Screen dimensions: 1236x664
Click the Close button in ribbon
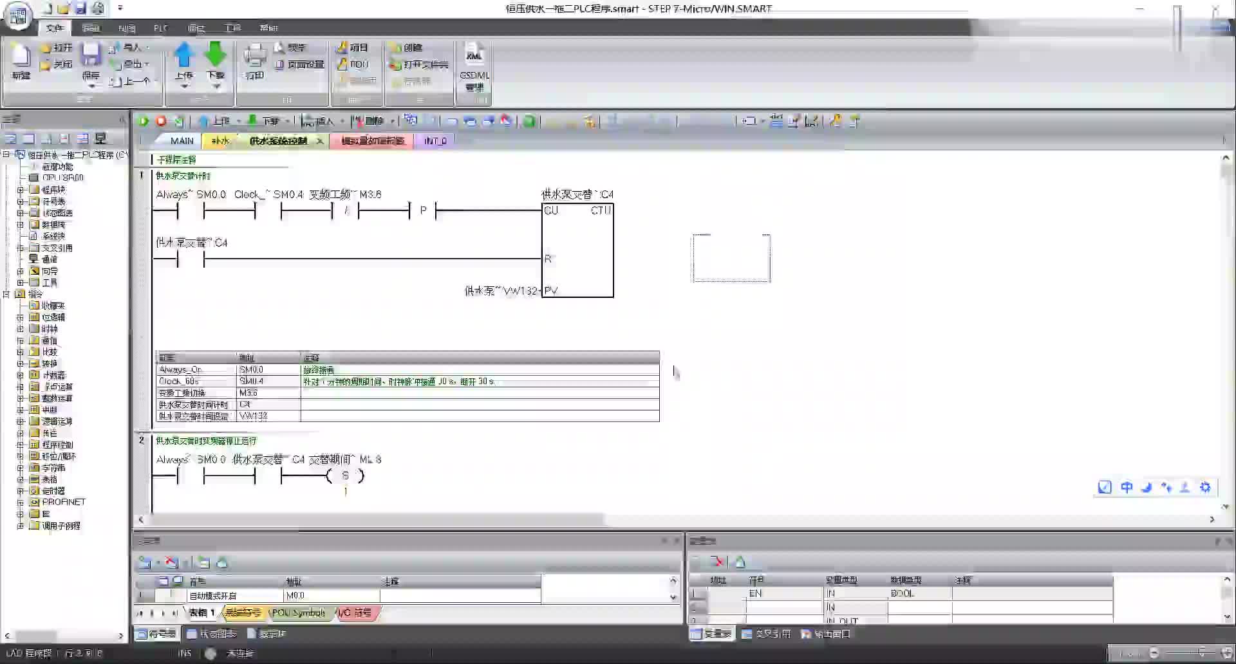pos(57,64)
